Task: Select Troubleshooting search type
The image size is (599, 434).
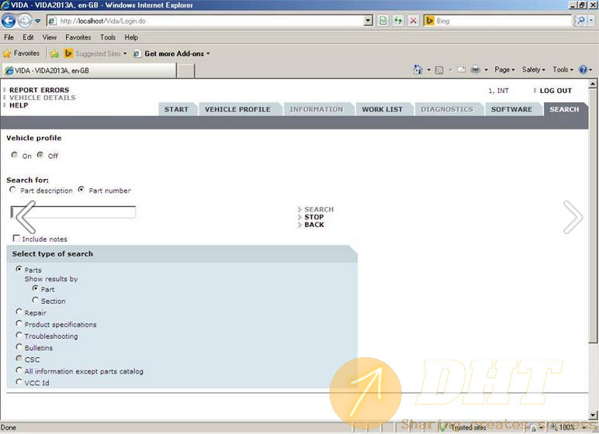Action: [x=19, y=335]
